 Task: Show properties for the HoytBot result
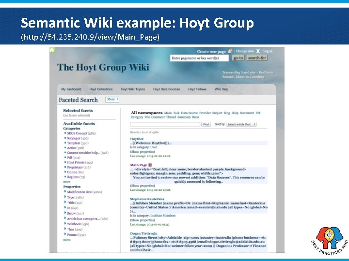[x=143, y=152]
